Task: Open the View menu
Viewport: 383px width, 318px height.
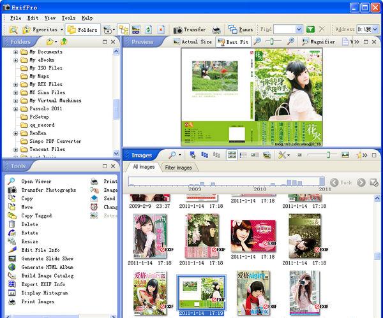Action: [x=50, y=18]
